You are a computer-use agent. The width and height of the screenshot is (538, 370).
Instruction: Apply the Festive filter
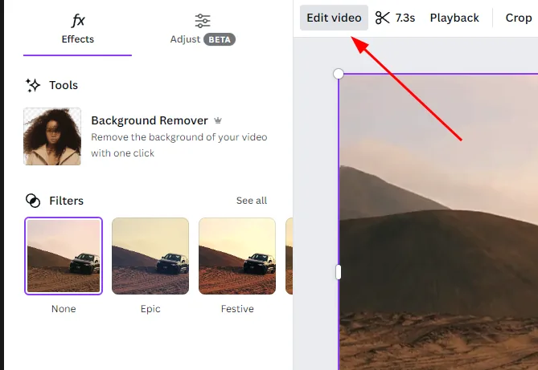pos(237,256)
